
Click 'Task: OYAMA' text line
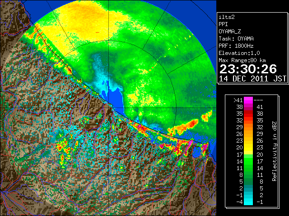[x=236, y=39]
